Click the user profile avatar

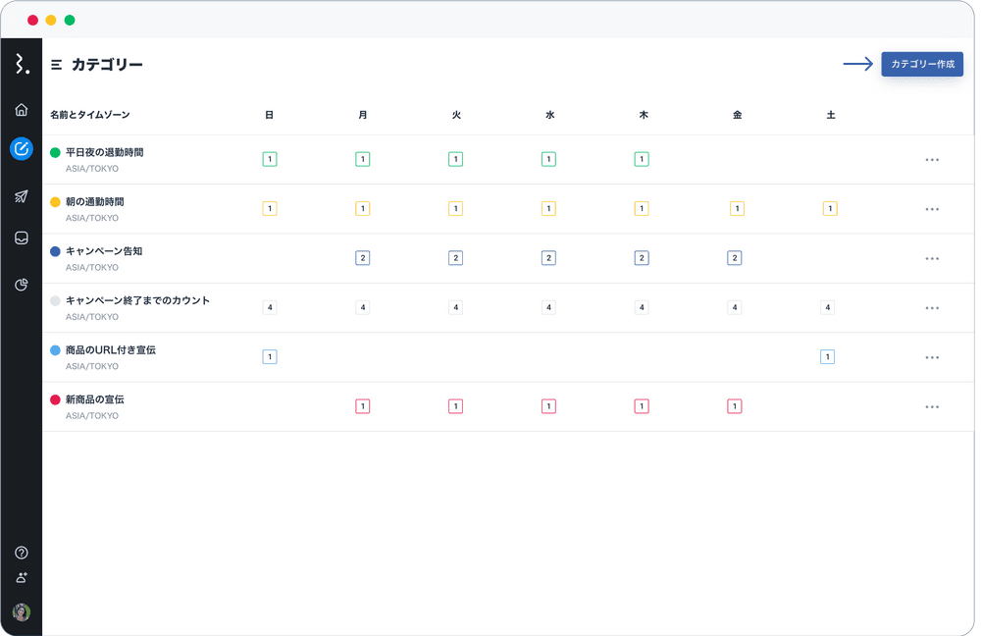(22, 611)
